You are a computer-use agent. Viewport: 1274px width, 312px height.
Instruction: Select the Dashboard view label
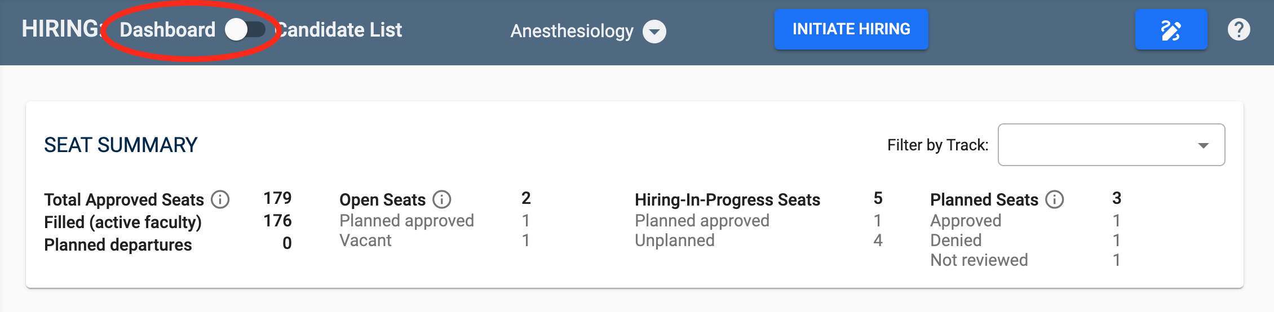click(x=167, y=29)
